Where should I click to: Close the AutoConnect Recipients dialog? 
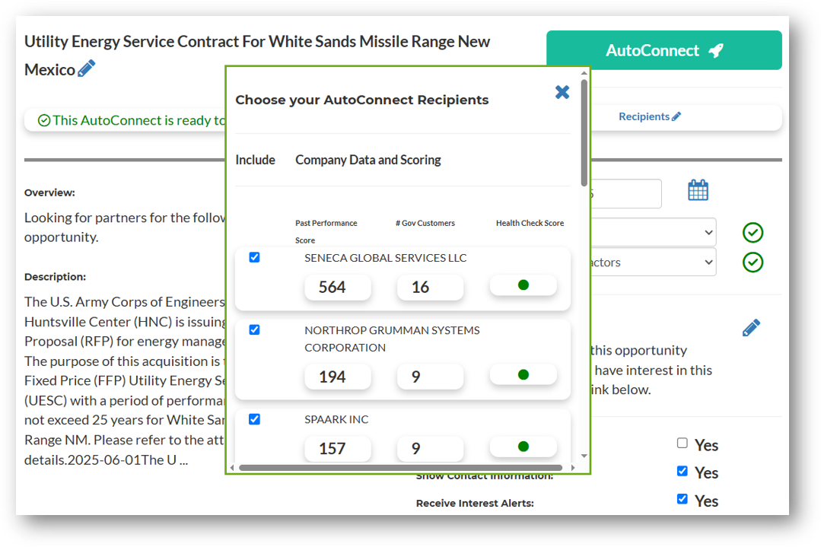coord(562,92)
